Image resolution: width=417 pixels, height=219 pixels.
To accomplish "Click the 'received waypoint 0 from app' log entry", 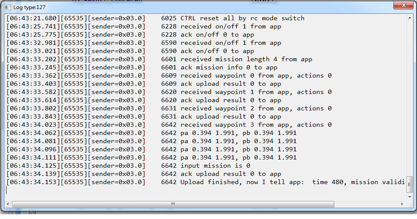I will point(256,75).
